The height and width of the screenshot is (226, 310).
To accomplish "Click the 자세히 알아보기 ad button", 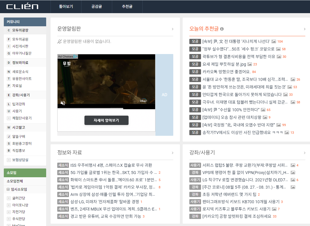I will 106,120.
